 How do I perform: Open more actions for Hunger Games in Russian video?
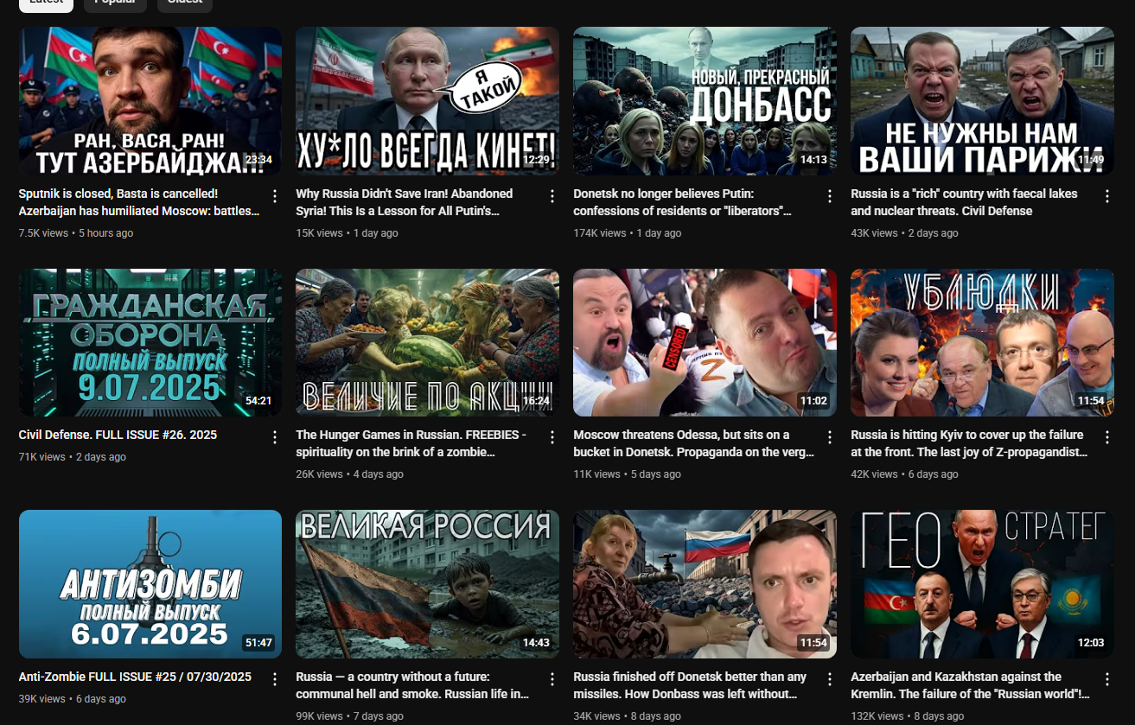(552, 437)
